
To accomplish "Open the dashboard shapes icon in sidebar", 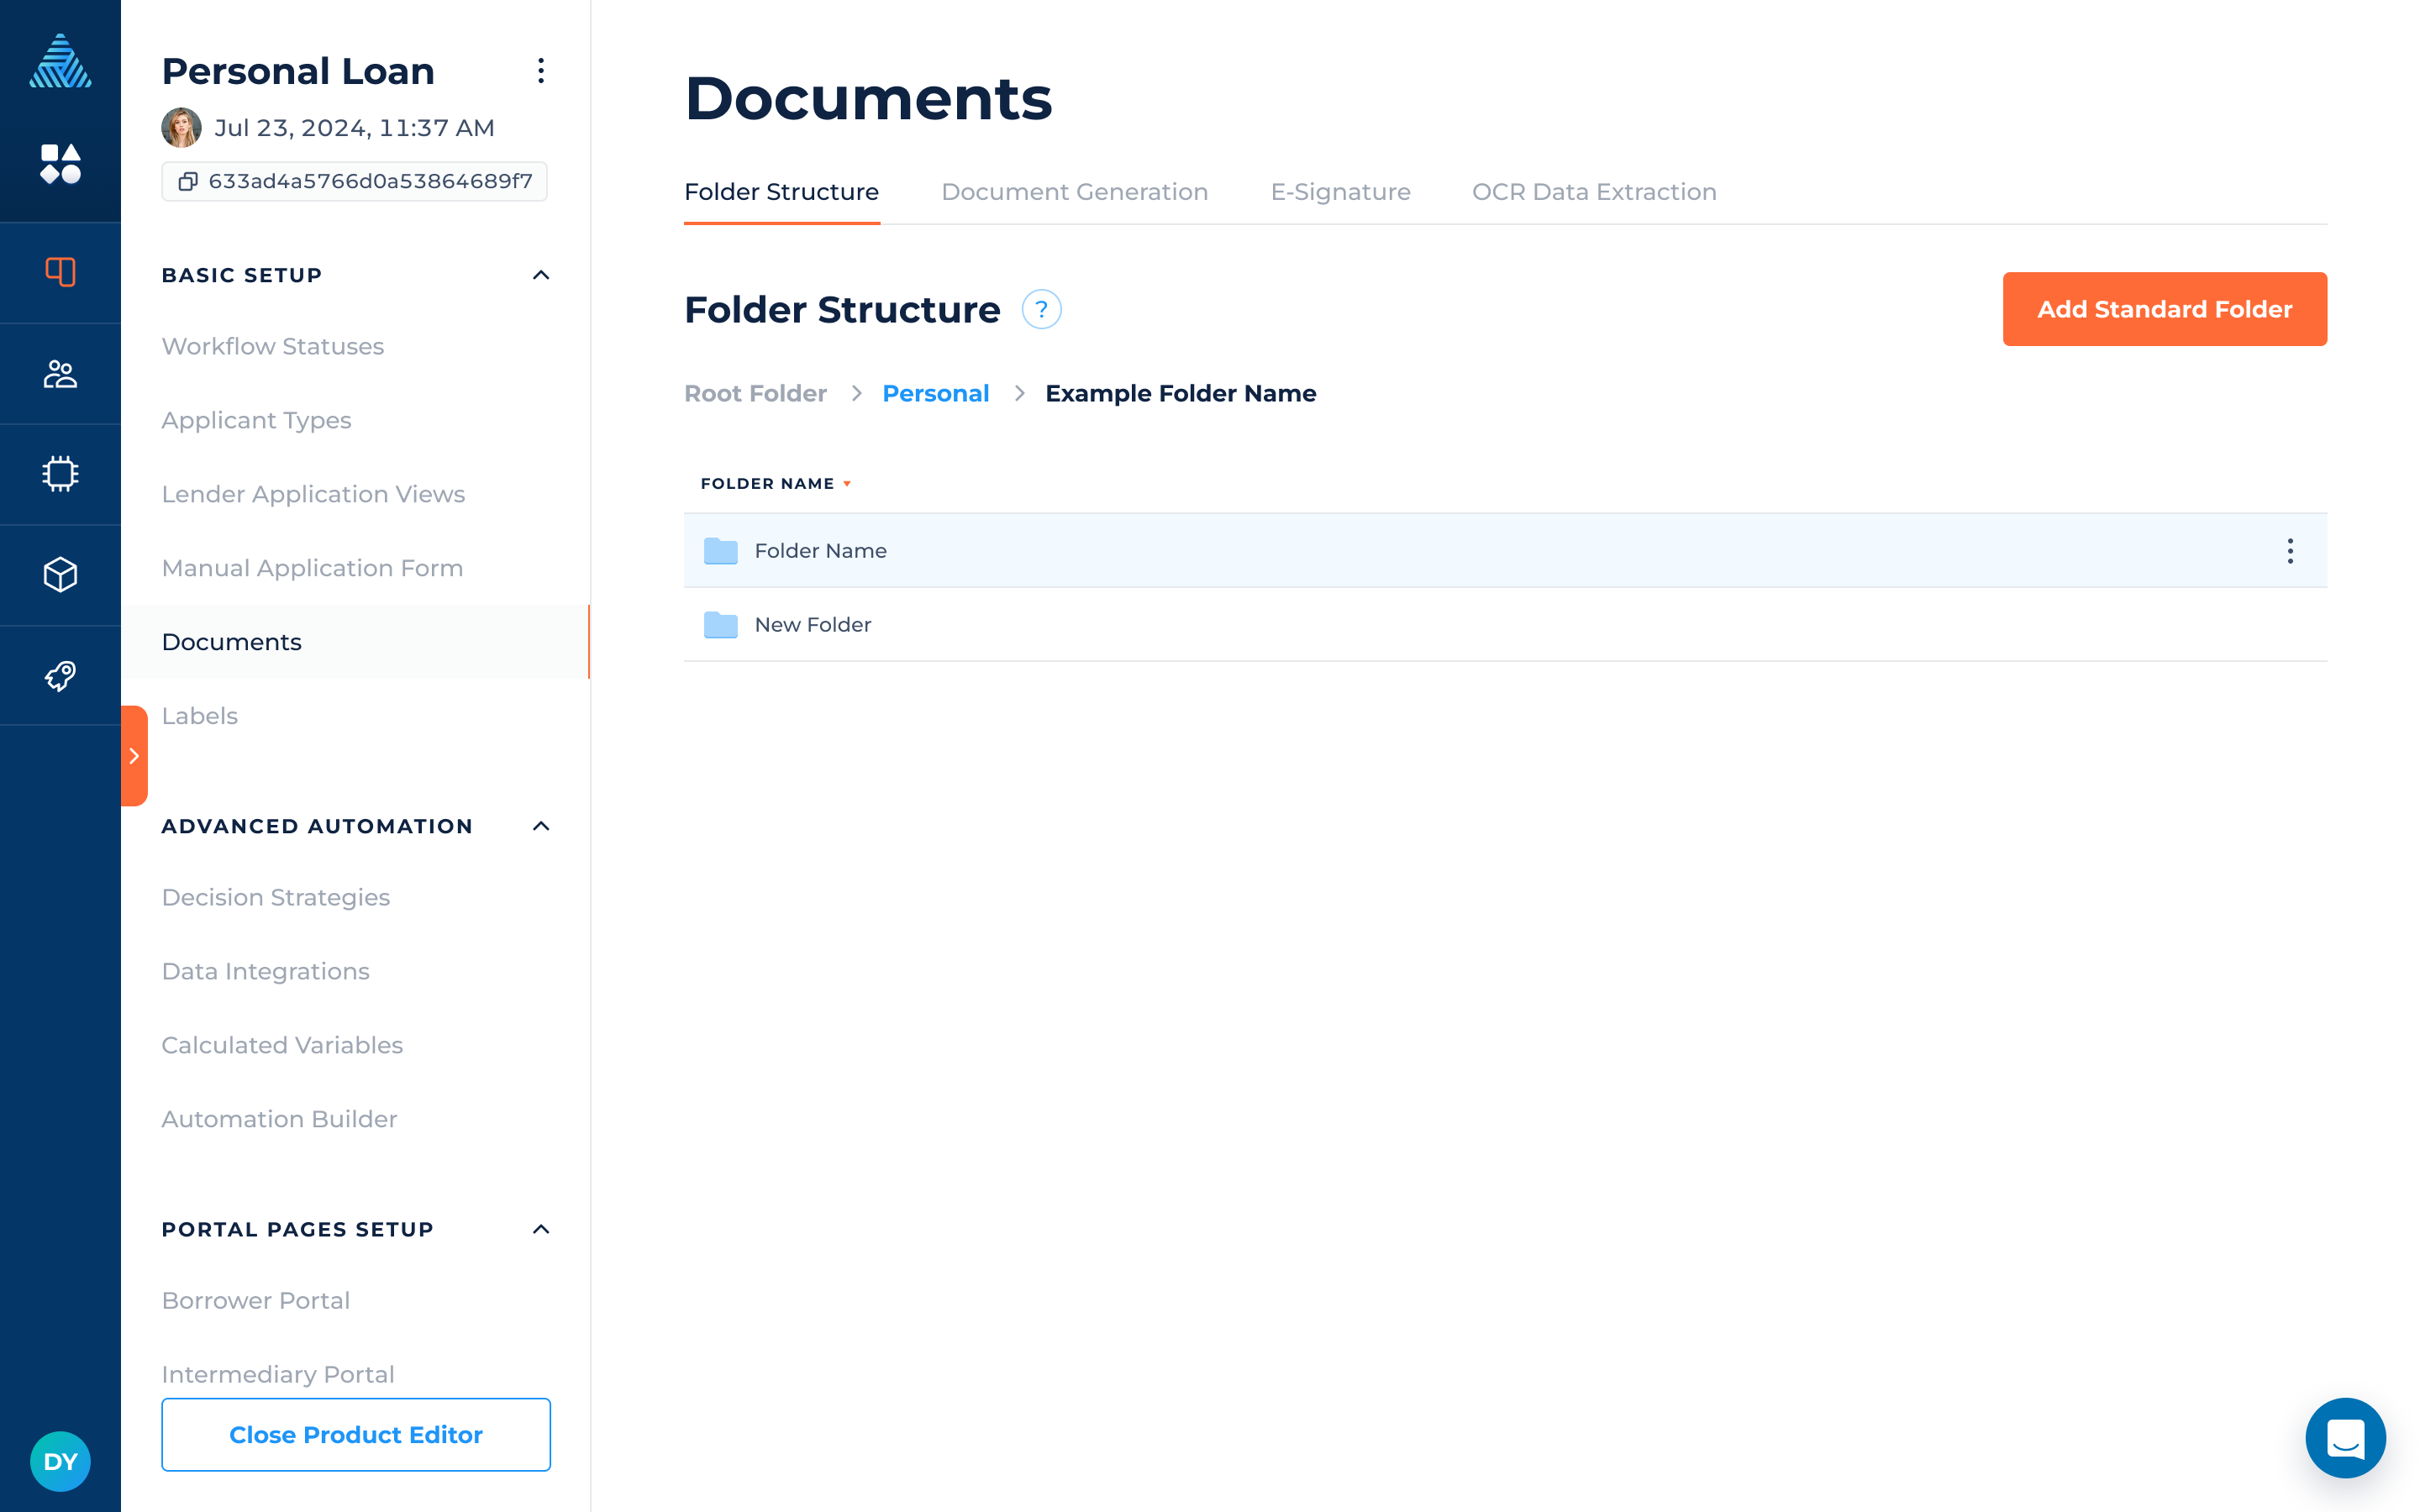I will coord(60,164).
